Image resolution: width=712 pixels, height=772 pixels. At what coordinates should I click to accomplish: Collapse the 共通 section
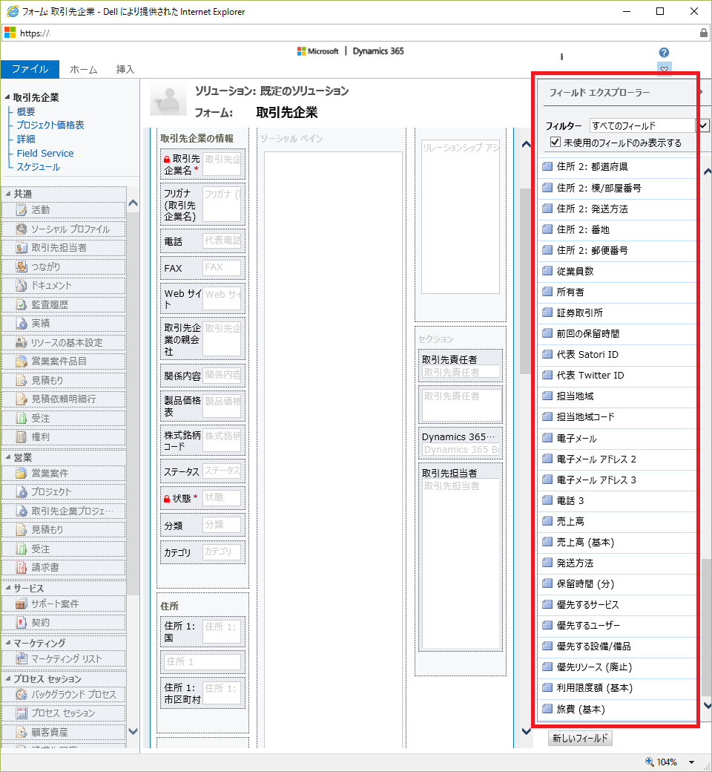coord(7,194)
